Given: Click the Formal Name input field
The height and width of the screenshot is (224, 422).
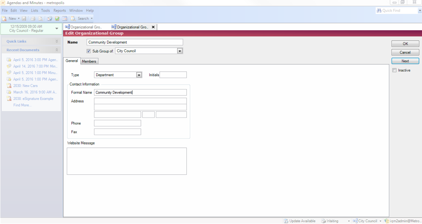Looking at the screenshot, I should [140, 93].
